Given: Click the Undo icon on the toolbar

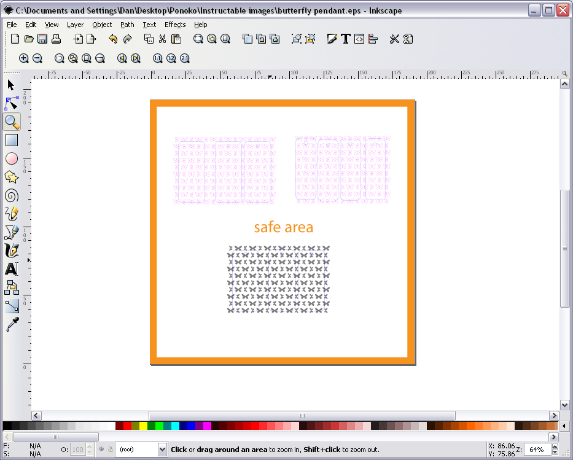Looking at the screenshot, I should (x=114, y=39).
